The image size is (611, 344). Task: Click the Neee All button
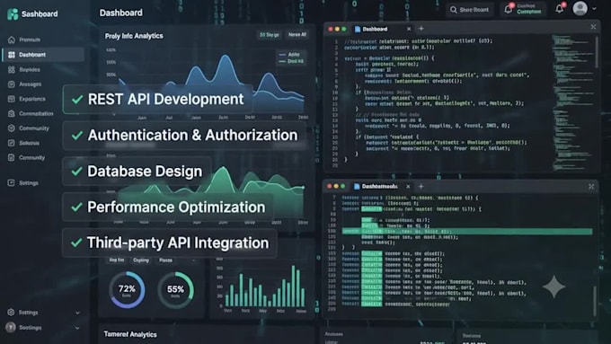pyautogui.click(x=297, y=35)
